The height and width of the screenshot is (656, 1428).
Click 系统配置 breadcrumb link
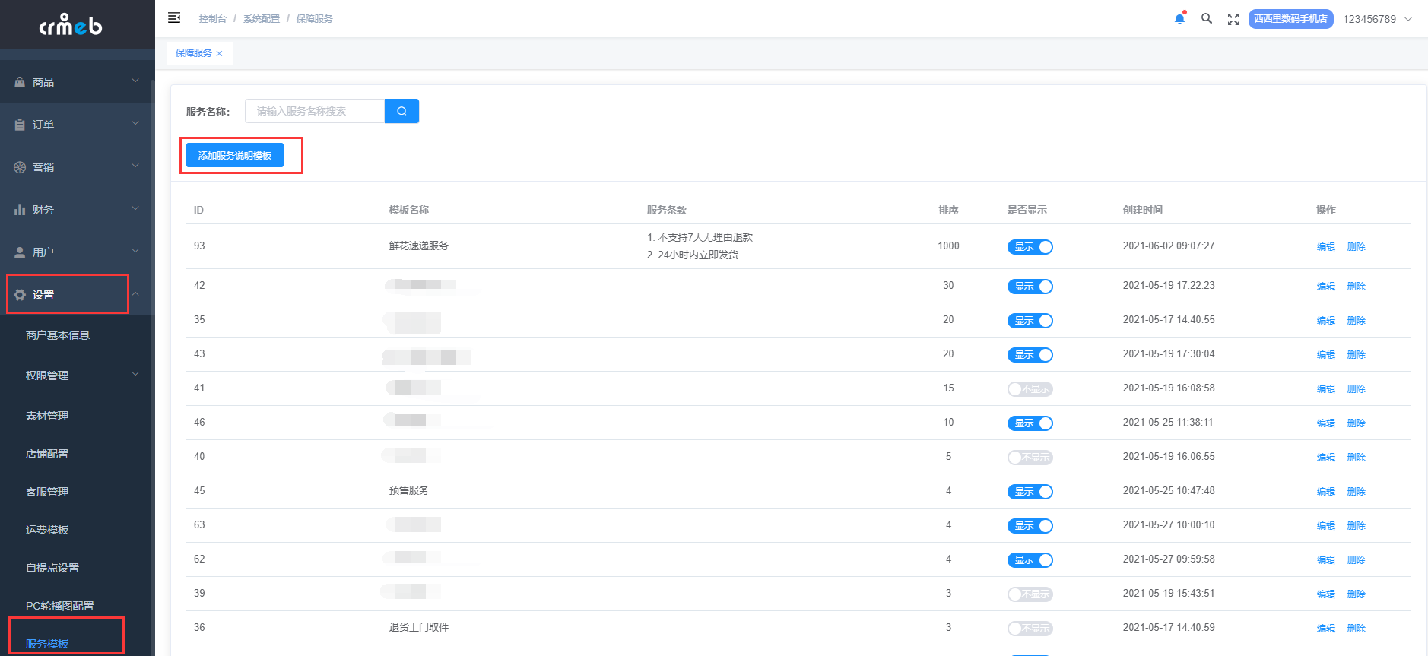262,19
